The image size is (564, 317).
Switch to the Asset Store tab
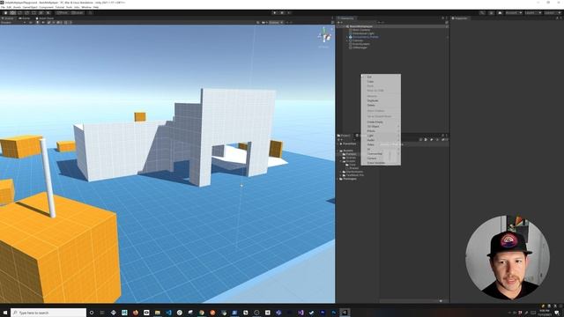[x=45, y=18]
